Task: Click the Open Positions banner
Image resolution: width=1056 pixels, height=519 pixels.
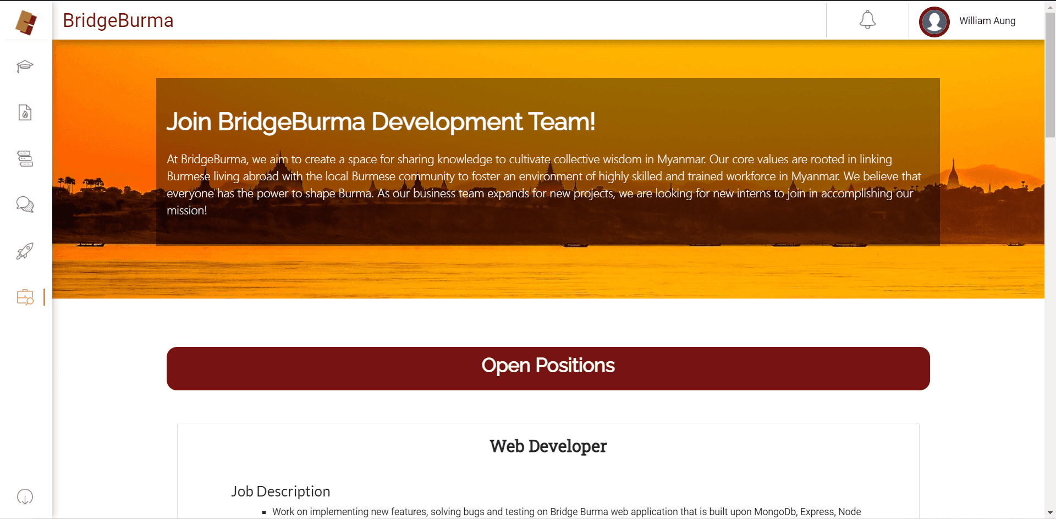Action: pos(548,368)
